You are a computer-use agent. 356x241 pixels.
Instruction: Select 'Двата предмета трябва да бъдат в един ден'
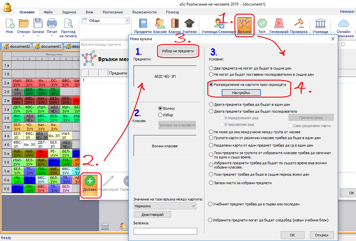point(211,105)
